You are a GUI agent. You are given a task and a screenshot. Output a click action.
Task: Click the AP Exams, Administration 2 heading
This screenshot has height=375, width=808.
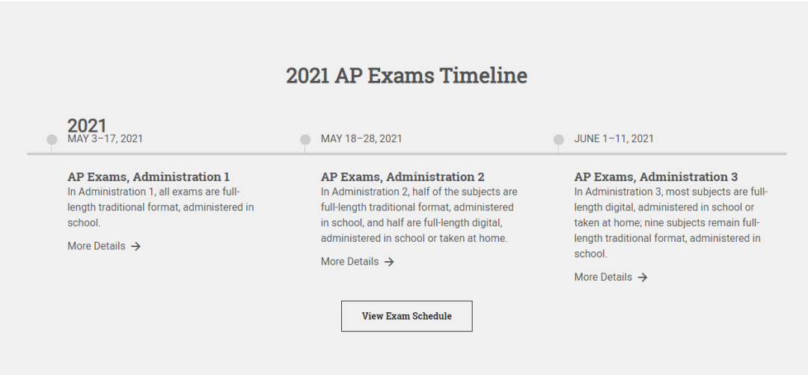403,177
